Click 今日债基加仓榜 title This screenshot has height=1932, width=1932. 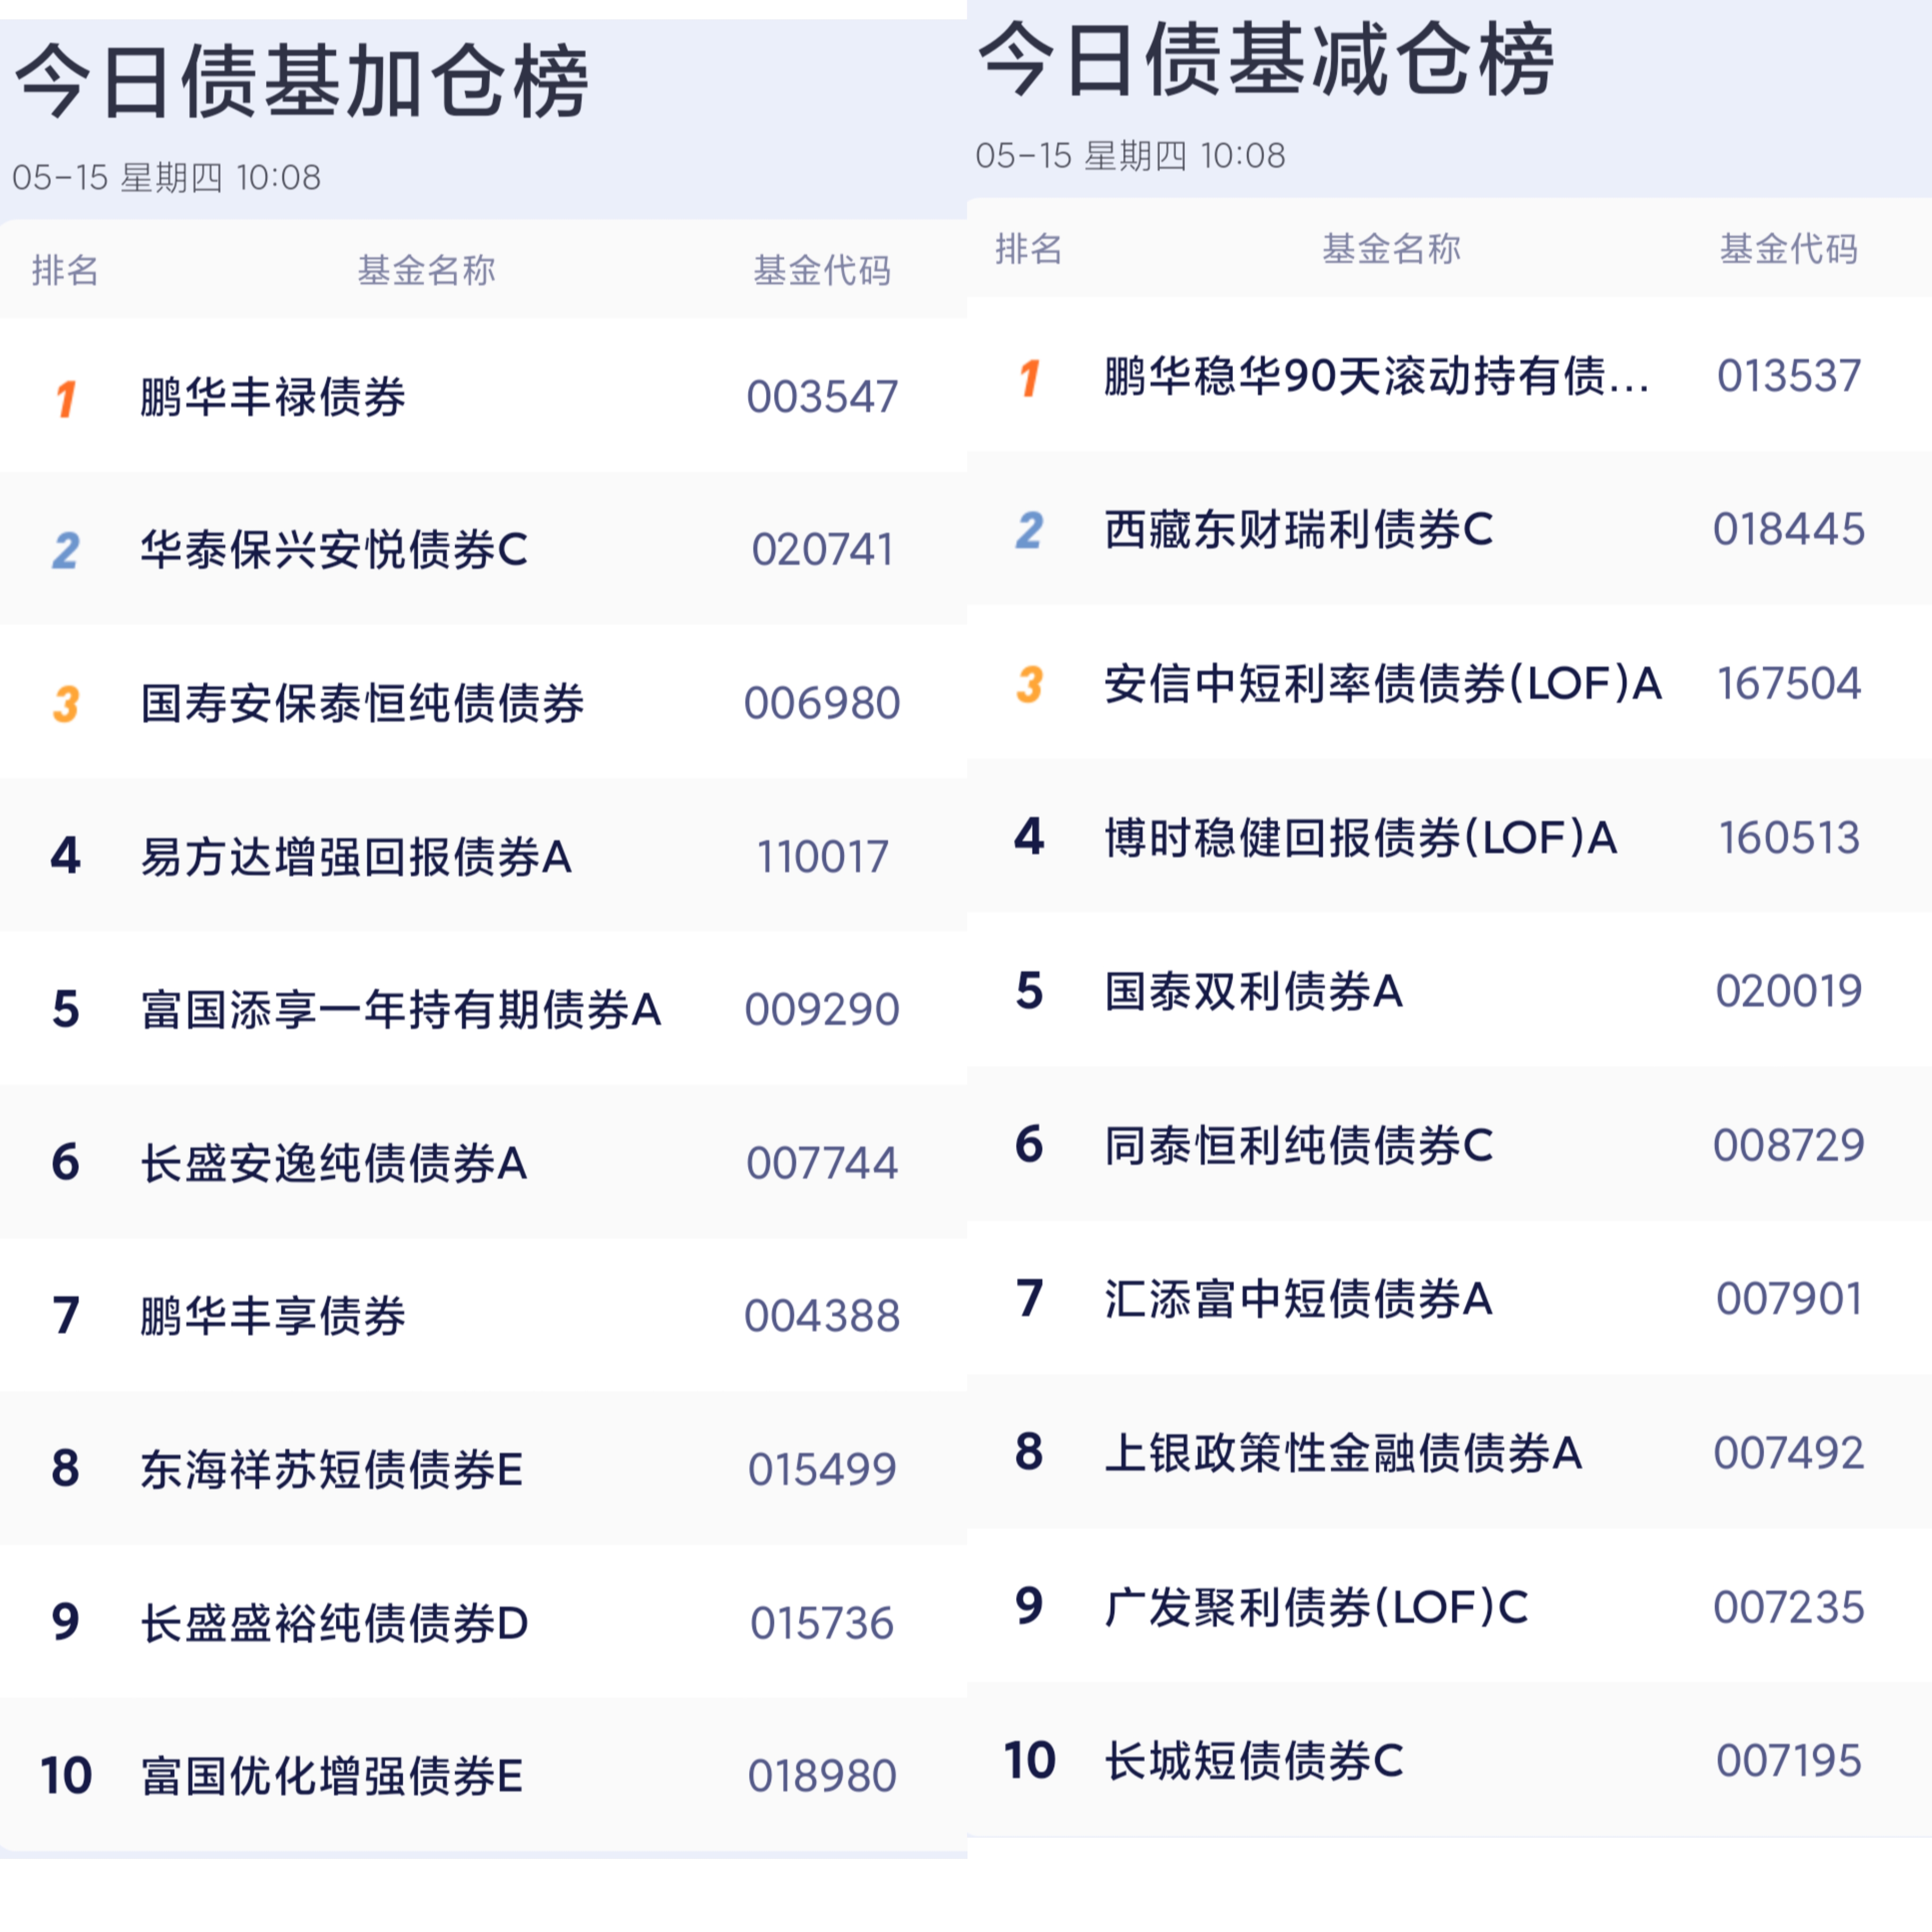pos(302,82)
